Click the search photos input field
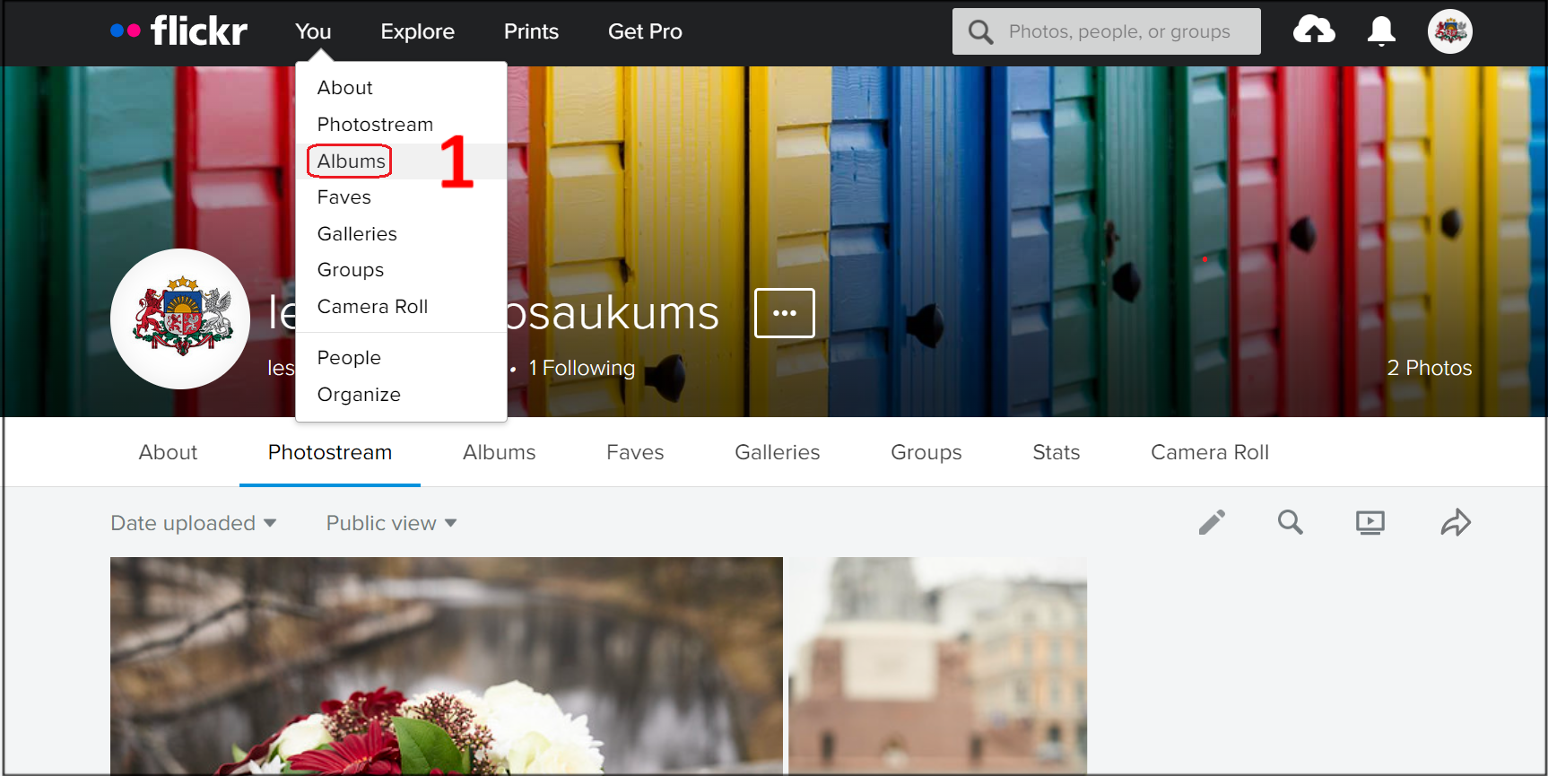The width and height of the screenshot is (1548, 776). point(1107,31)
